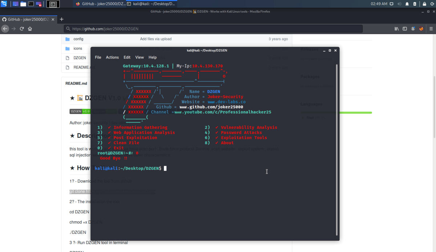
Task: Open the terminal File menu
Action: pos(98,57)
